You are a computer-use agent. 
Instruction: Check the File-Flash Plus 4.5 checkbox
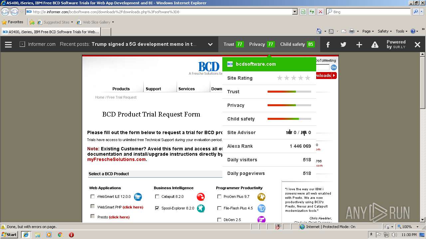point(219,208)
